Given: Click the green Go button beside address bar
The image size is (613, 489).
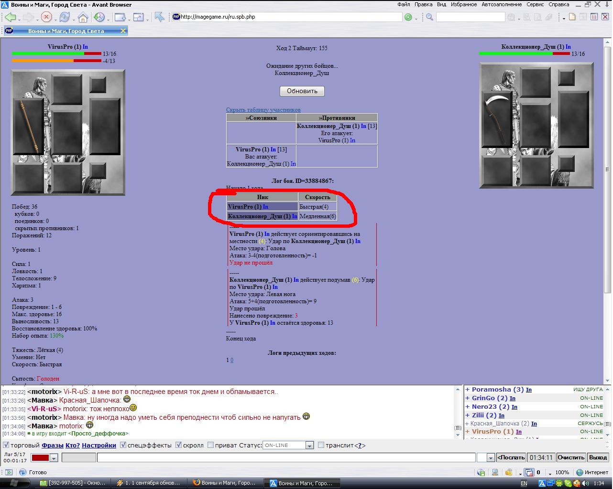Looking at the screenshot, I should [408, 17].
